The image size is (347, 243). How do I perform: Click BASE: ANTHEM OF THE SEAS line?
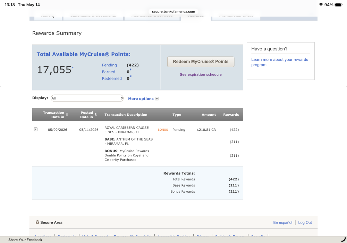(129, 141)
